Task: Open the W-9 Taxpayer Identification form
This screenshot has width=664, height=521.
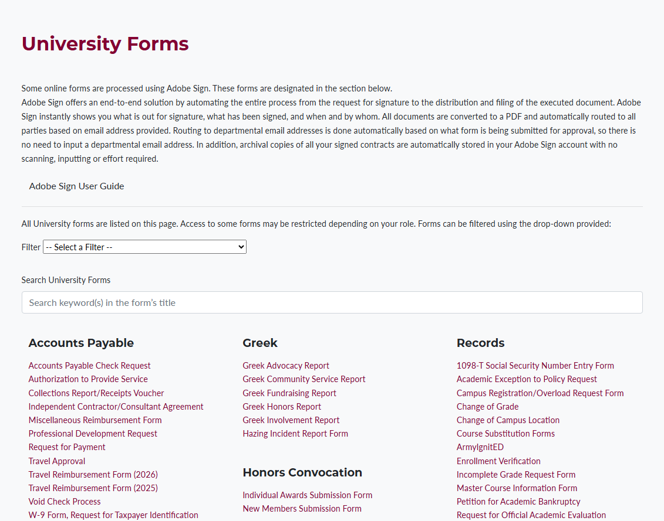Action: pos(113,515)
